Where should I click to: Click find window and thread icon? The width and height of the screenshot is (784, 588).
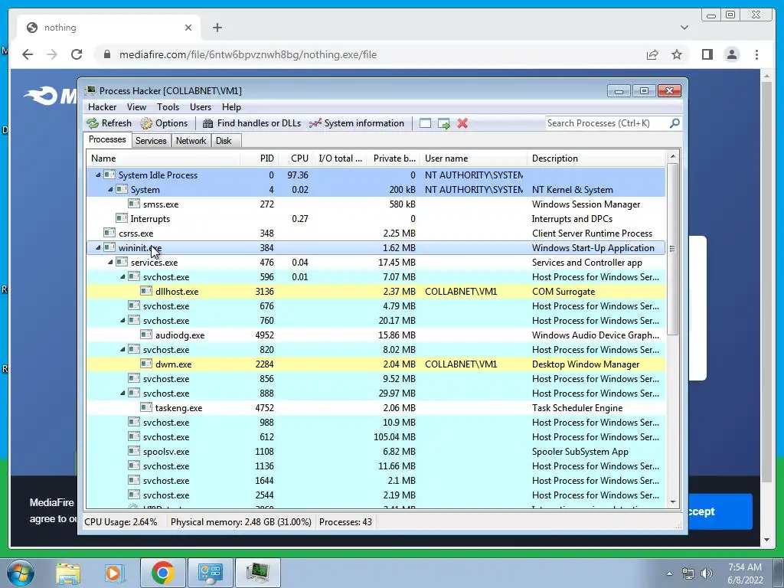click(x=443, y=123)
